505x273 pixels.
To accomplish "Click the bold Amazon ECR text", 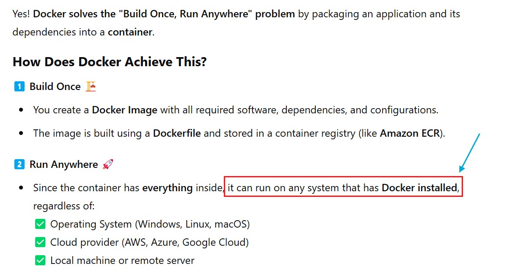I will click(x=410, y=133).
